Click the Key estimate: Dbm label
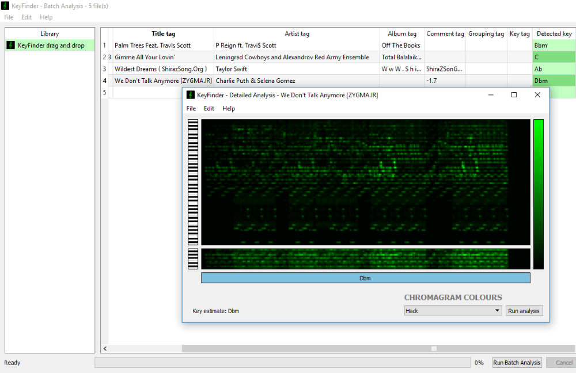The image size is (576, 373). click(x=215, y=311)
